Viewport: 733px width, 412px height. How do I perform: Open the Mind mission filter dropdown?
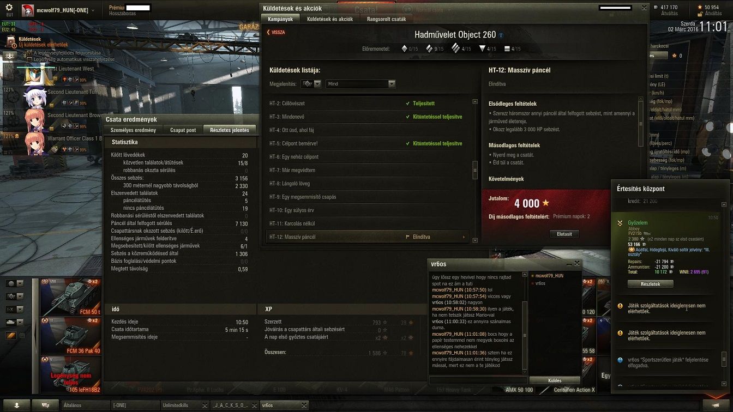click(x=361, y=84)
